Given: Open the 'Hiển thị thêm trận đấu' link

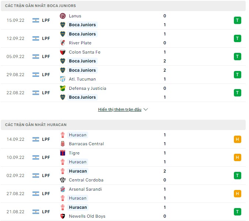Looking at the screenshot, I should [x=120, y=110].
